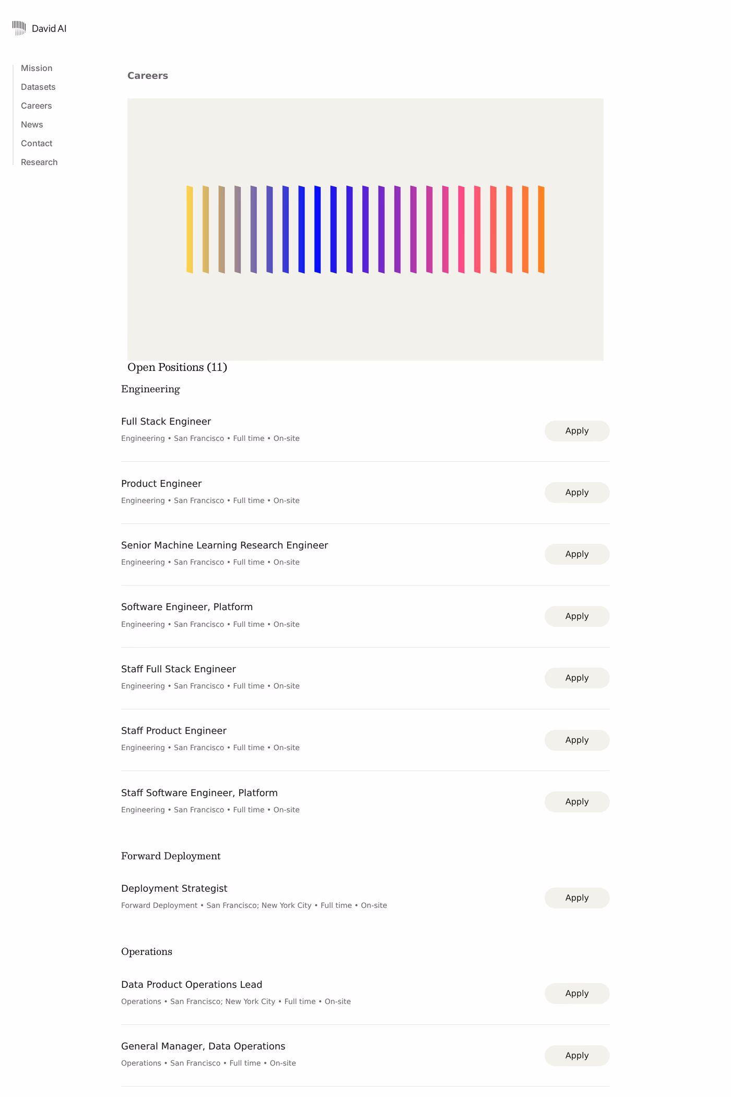This screenshot has width=731, height=1097.
Task: Open the Research sidebar link
Action: (x=39, y=162)
